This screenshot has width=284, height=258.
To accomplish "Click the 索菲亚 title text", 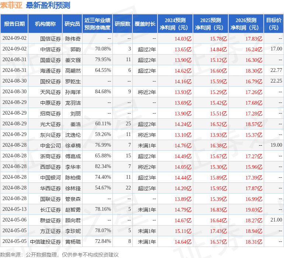I will click(x=11, y=5).
